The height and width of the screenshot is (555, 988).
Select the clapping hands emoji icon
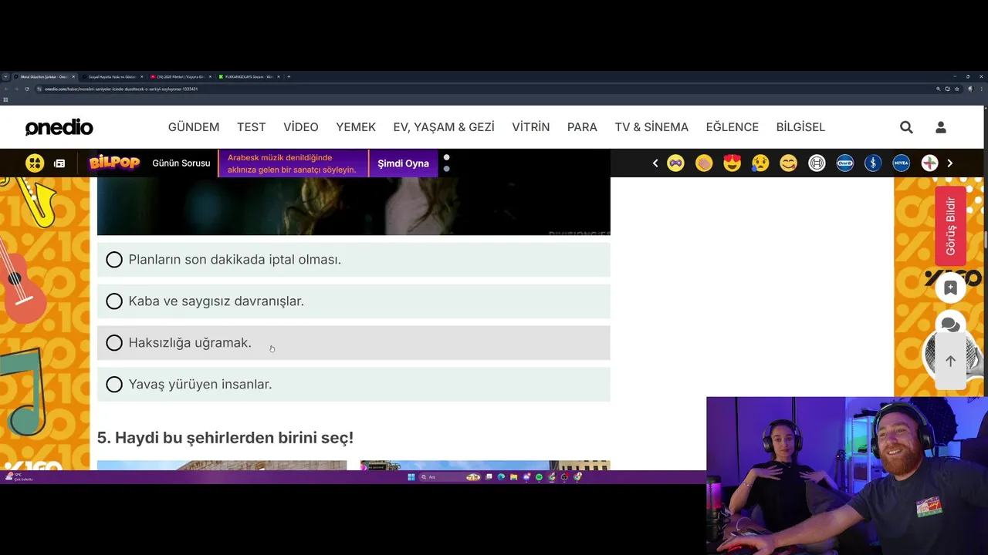[704, 163]
